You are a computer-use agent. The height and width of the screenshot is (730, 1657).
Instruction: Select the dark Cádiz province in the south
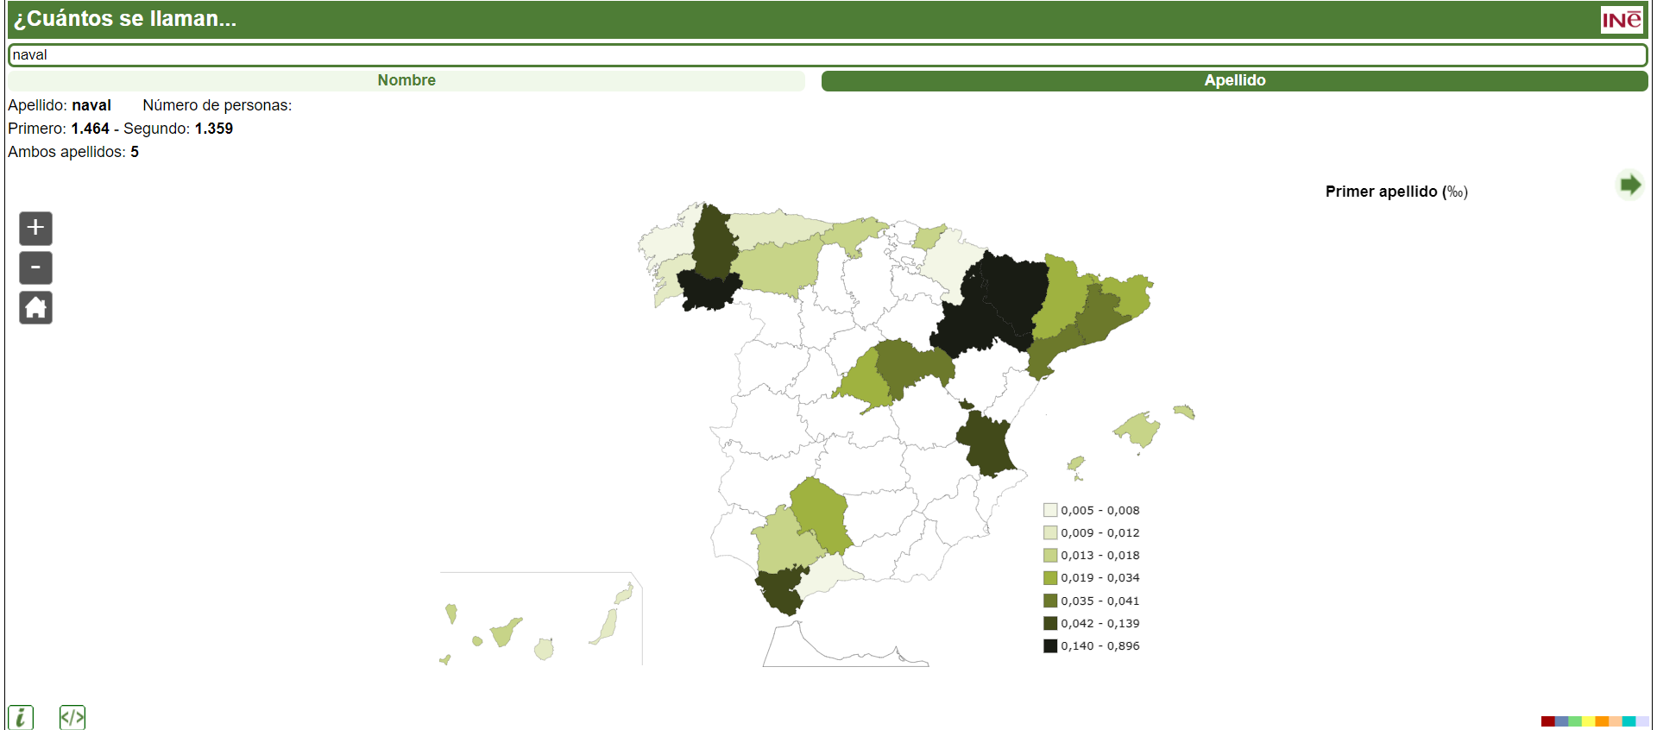point(781,589)
